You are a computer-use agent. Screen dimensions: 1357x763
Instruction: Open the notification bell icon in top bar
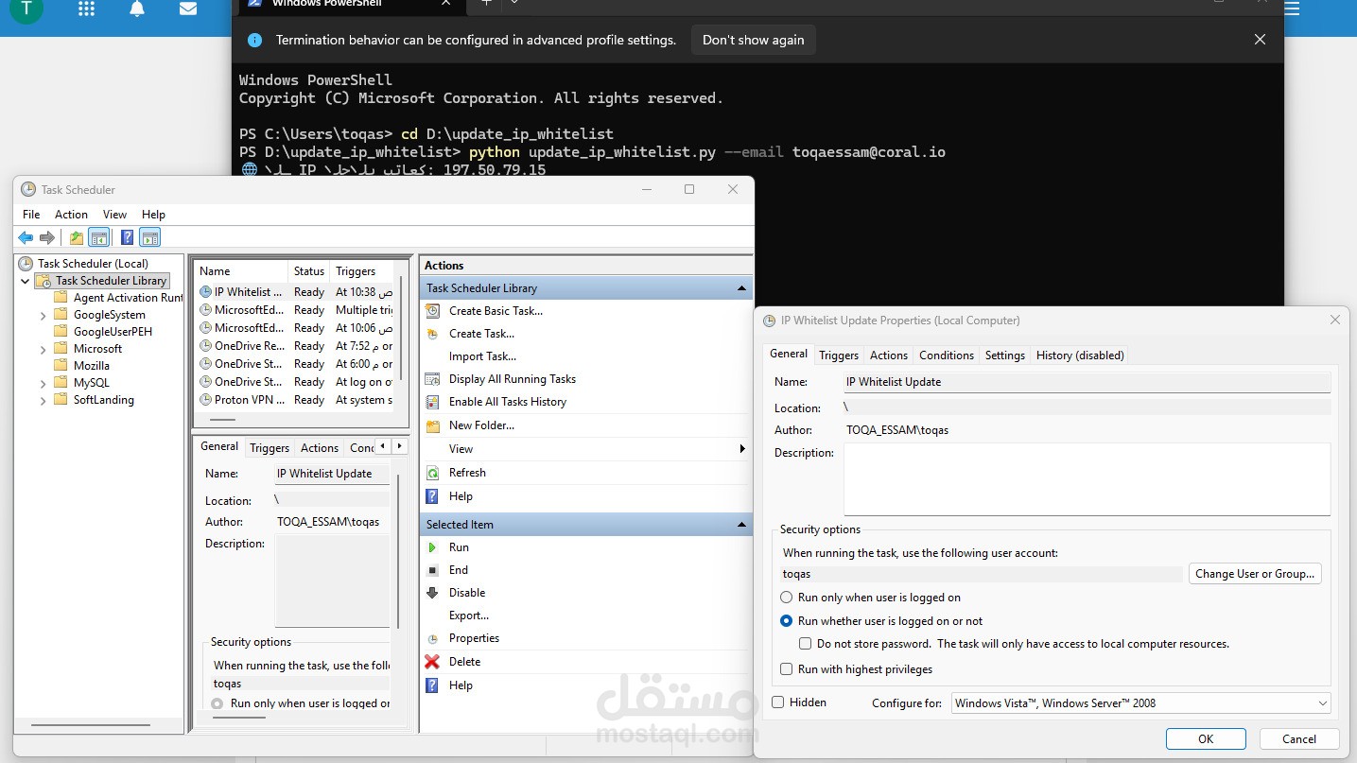click(x=137, y=9)
